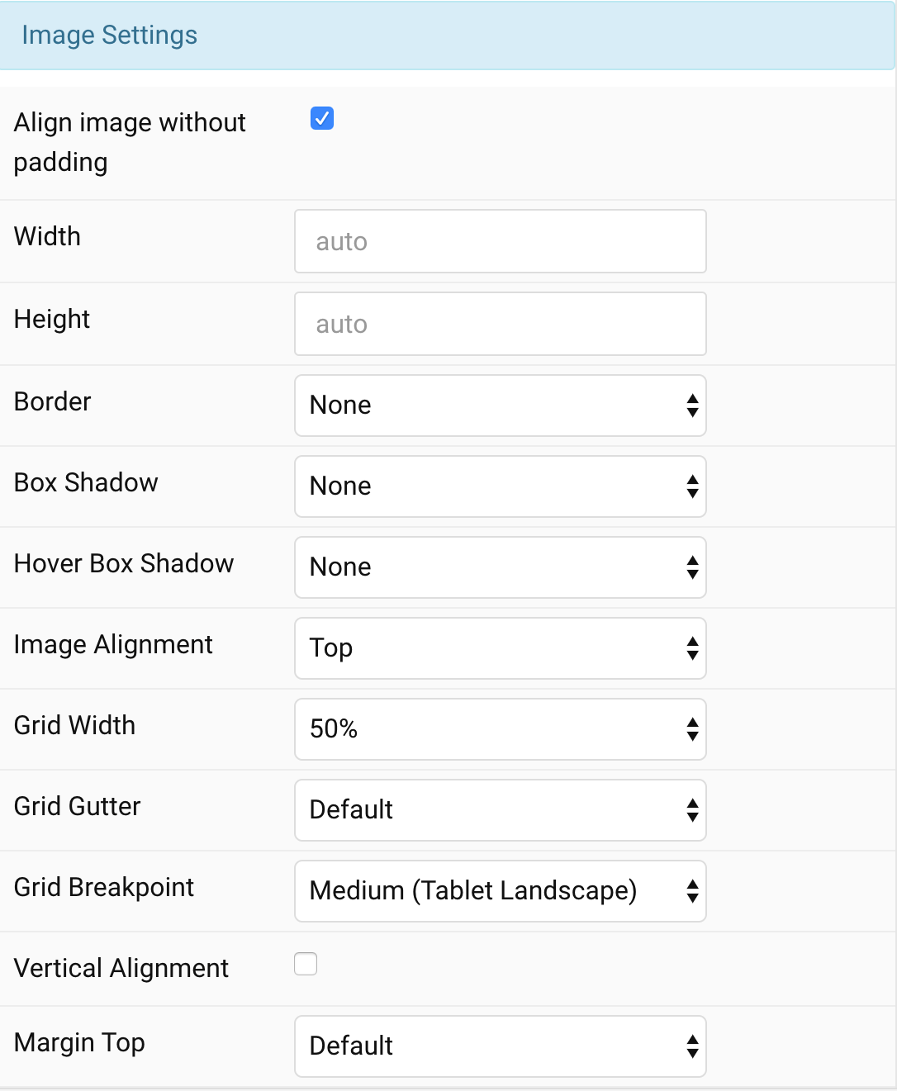Focus the Height input field

click(500, 324)
